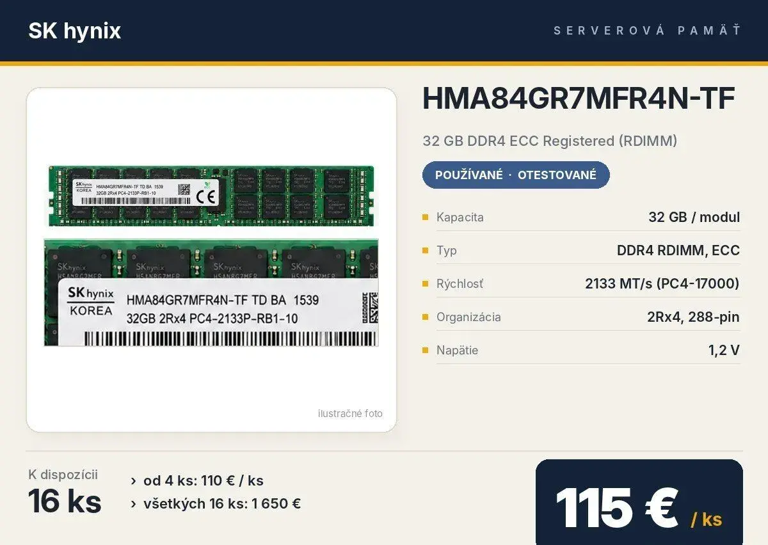
Task: Click the Napätie label
Action: 457,350
